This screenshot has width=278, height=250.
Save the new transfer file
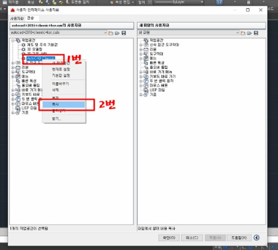(x=256, y=33)
